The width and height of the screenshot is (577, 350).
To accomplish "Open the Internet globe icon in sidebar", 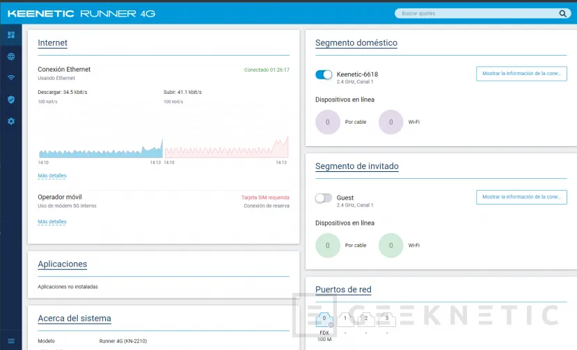I will pyautogui.click(x=11, y=56).
